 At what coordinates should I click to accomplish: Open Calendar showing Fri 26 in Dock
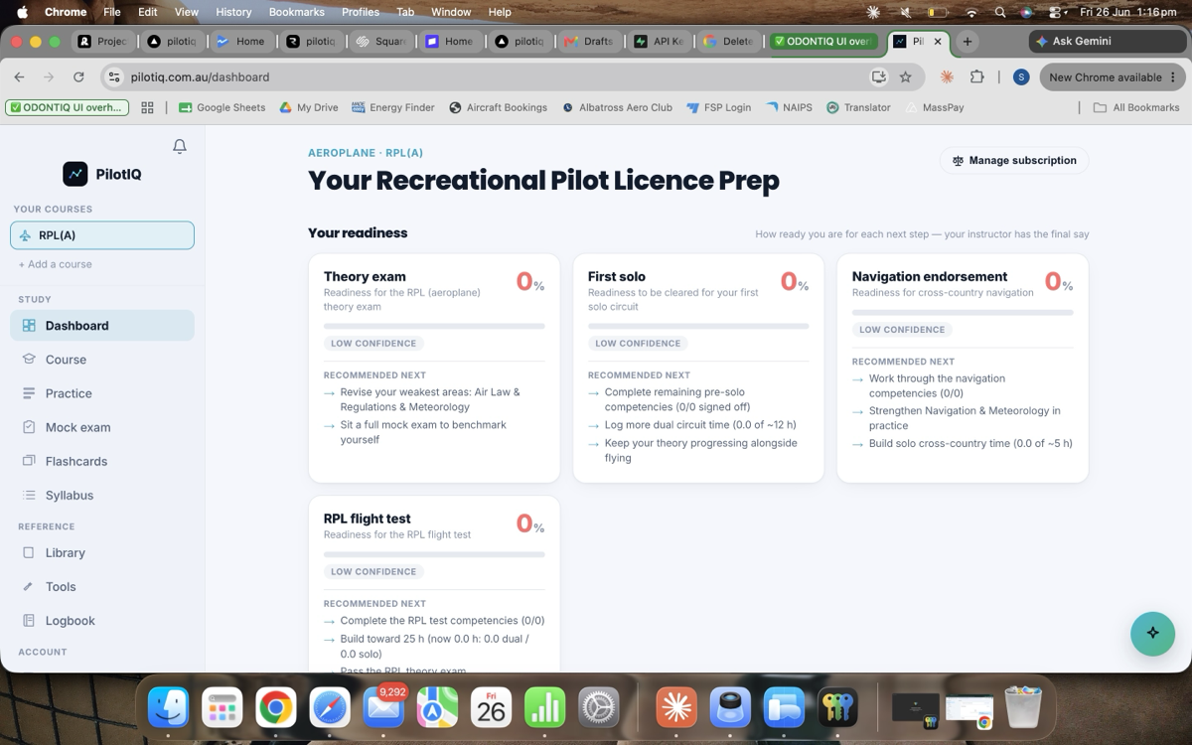[491, 708]
